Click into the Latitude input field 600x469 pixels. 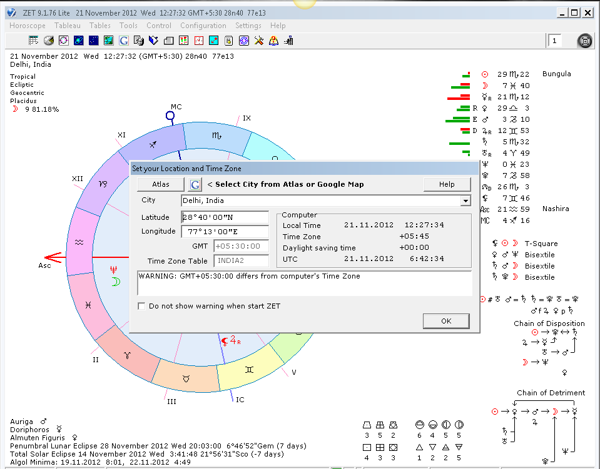coord(225,217)
